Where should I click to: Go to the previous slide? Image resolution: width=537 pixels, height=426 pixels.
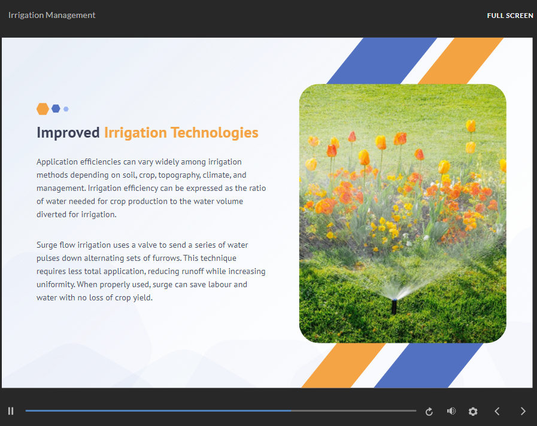(497, 411)
